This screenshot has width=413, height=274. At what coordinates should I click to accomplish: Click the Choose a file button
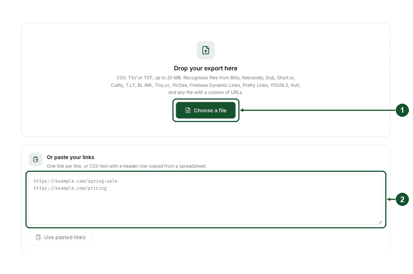pyautogui.click(x=206, y=110)
